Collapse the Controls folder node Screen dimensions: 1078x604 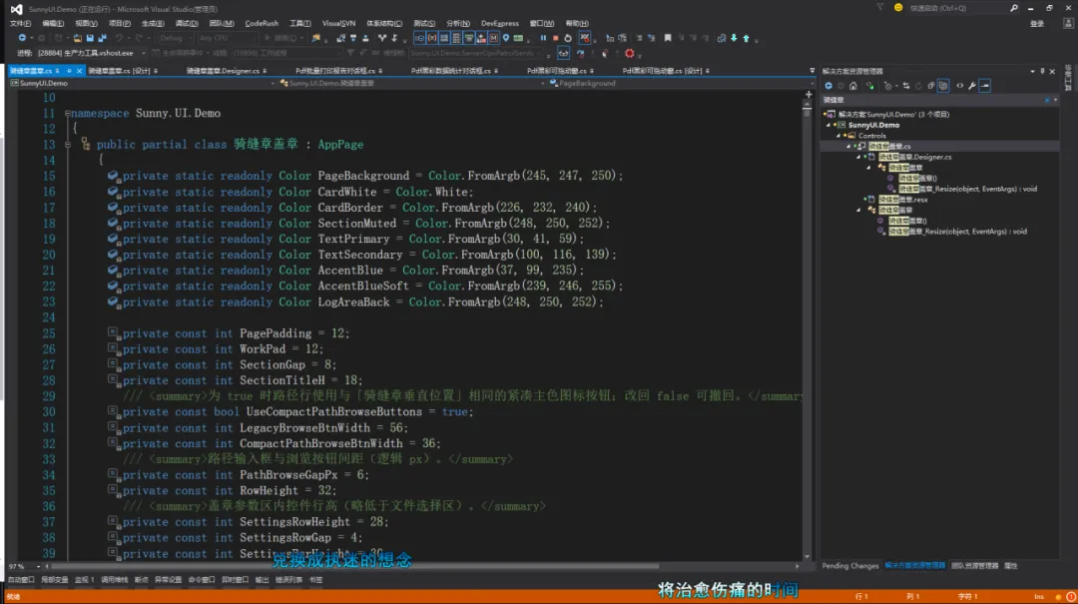[x=838, y=136]
